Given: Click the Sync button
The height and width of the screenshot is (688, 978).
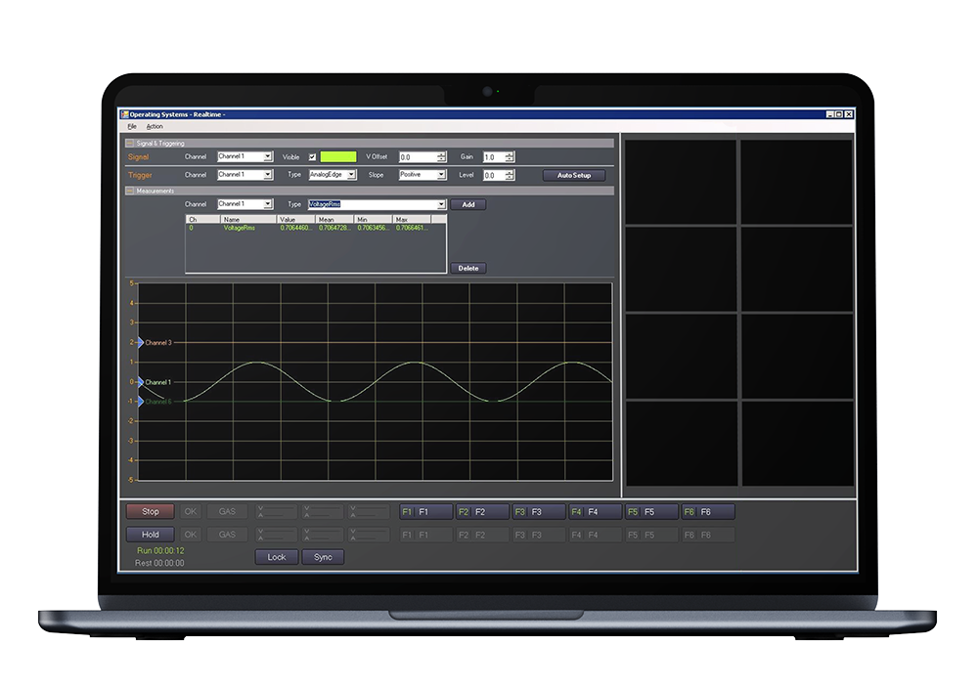Looking at the screenshot, I should [x=323, y=557].
